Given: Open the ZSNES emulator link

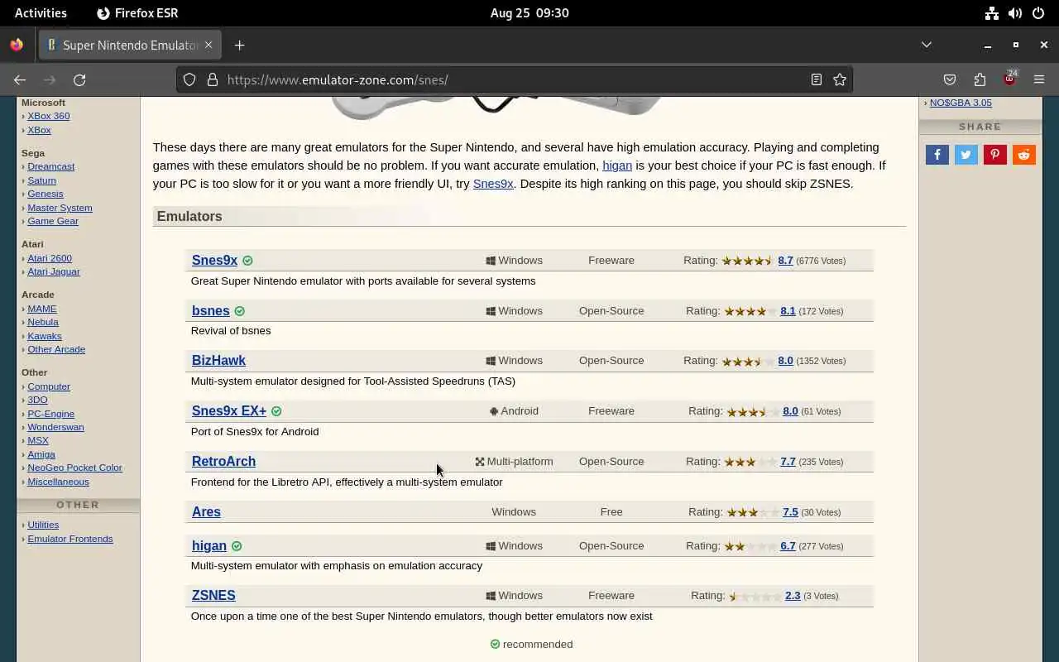Looking at the screenshot, I should pos(213,595).
